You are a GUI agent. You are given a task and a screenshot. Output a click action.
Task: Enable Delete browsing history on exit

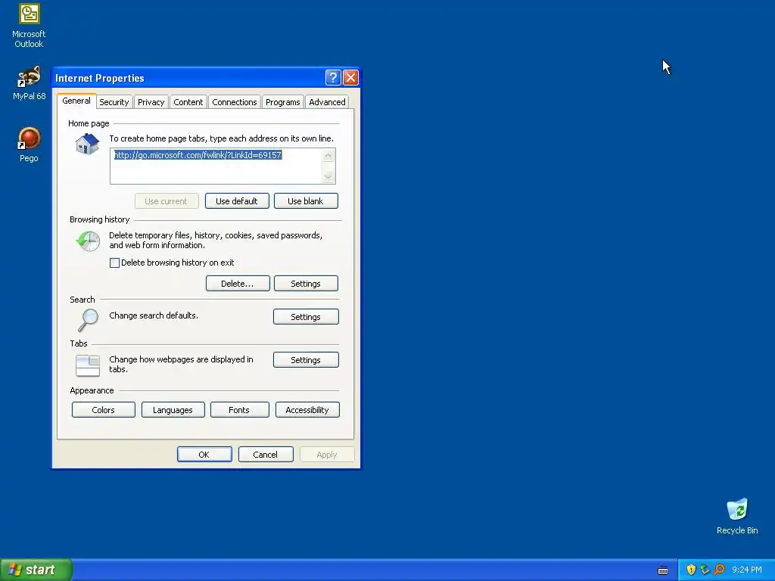(x=114, y=263)
